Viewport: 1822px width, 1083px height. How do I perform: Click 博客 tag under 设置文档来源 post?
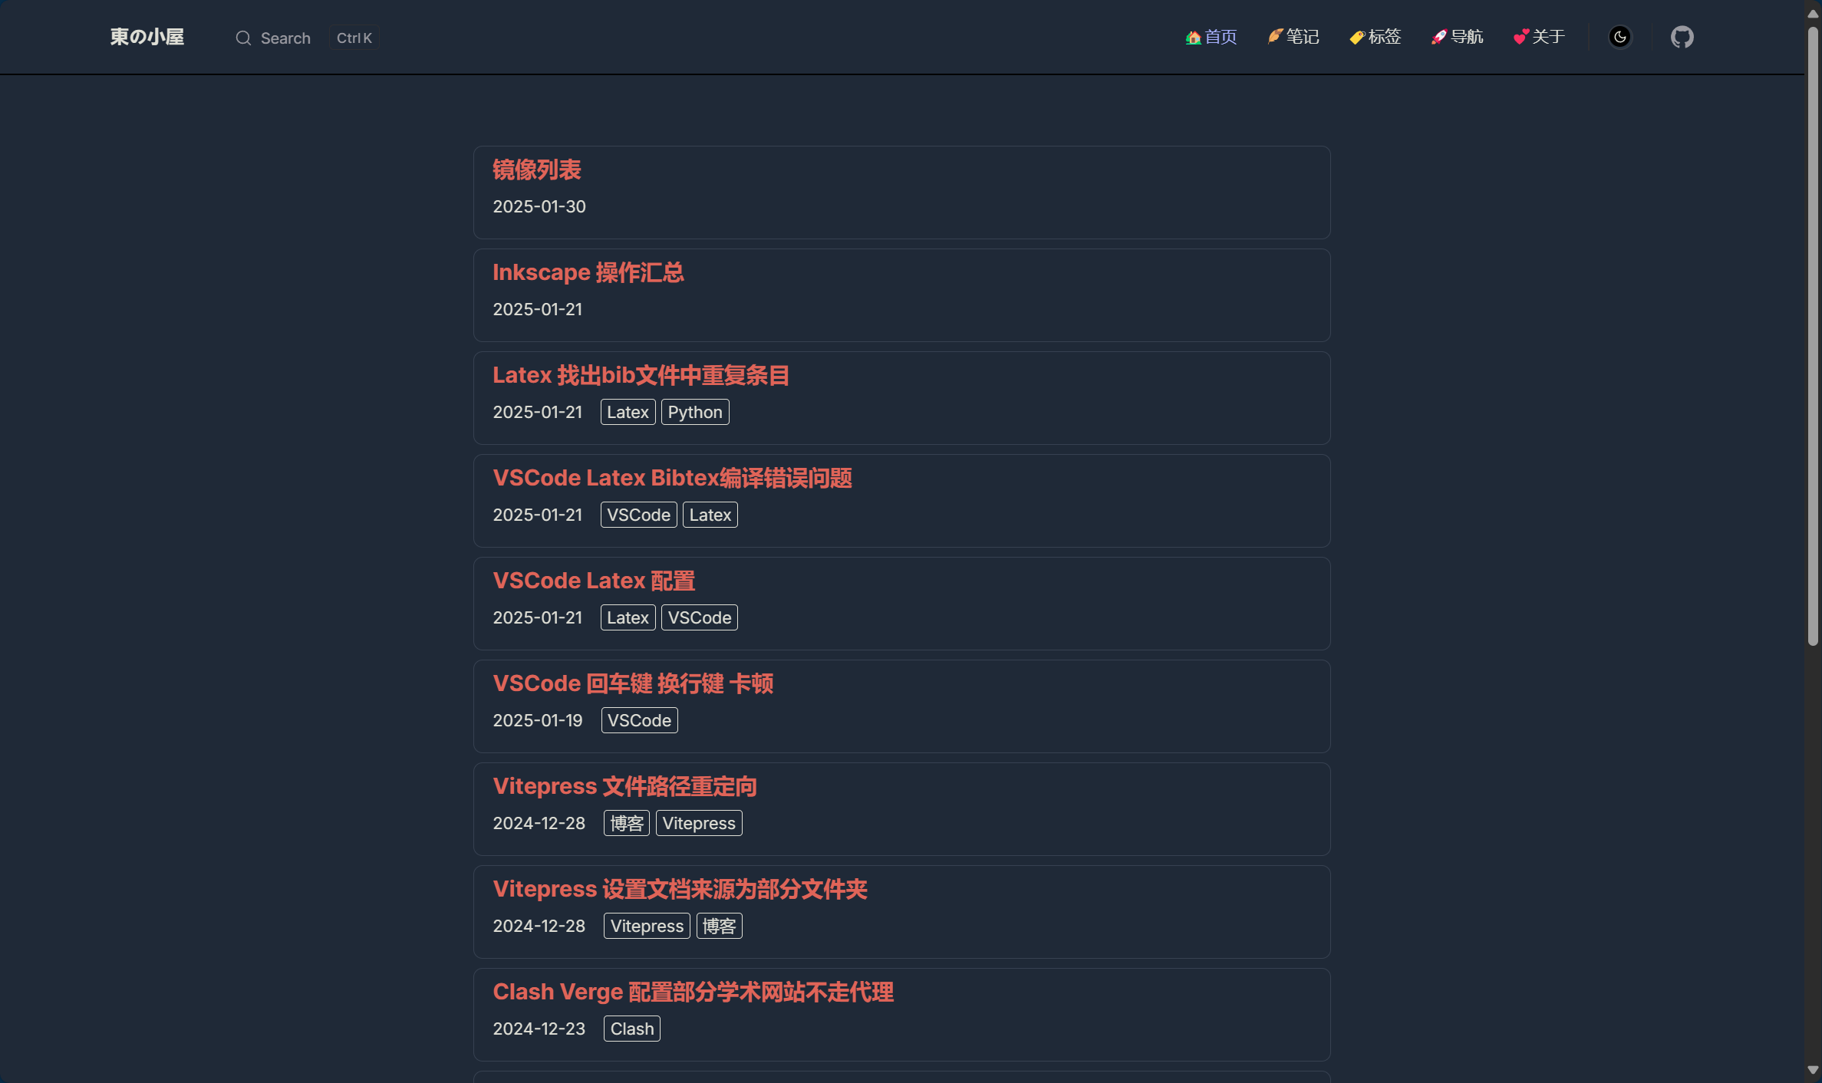(x=719, y=926)
